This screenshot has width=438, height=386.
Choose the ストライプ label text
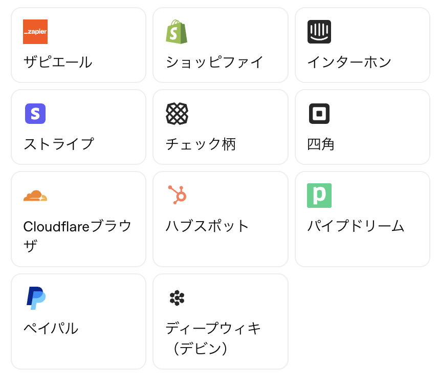(59, 144)
